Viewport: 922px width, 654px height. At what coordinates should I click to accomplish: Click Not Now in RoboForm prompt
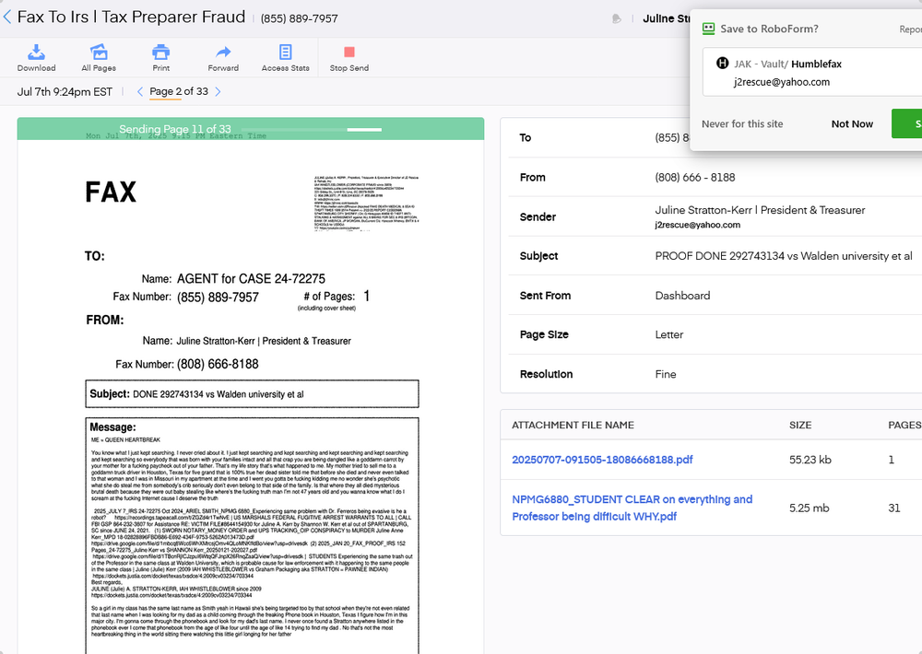click(x=852, y=124)
